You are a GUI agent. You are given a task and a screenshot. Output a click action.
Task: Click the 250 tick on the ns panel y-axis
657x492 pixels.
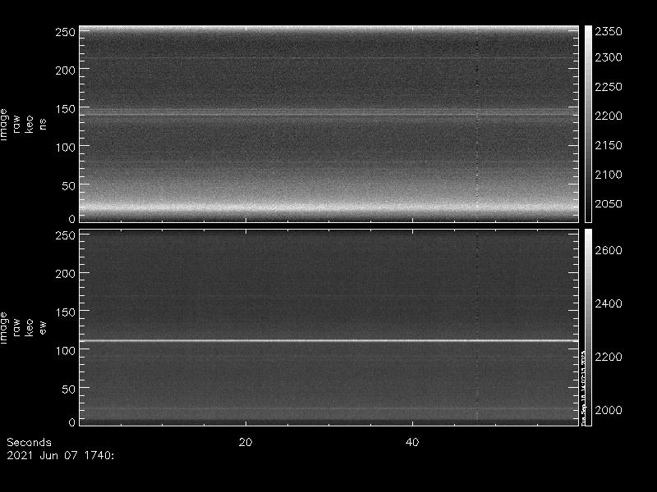point(65,32)
